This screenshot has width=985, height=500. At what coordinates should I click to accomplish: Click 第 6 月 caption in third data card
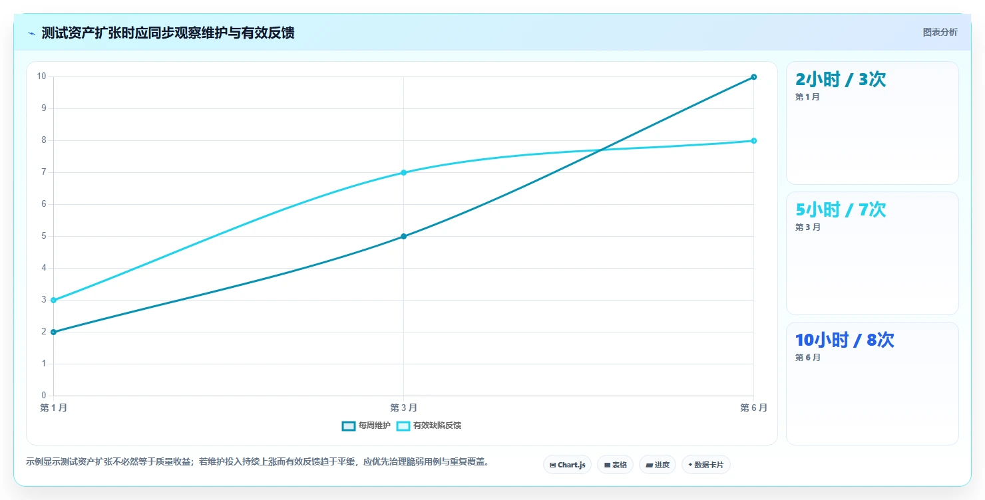tap(807, 358)
